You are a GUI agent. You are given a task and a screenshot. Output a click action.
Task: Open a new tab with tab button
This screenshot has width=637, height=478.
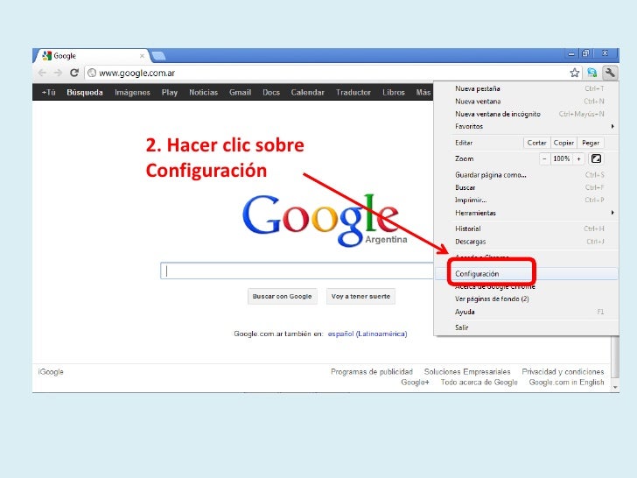point(158,56)
